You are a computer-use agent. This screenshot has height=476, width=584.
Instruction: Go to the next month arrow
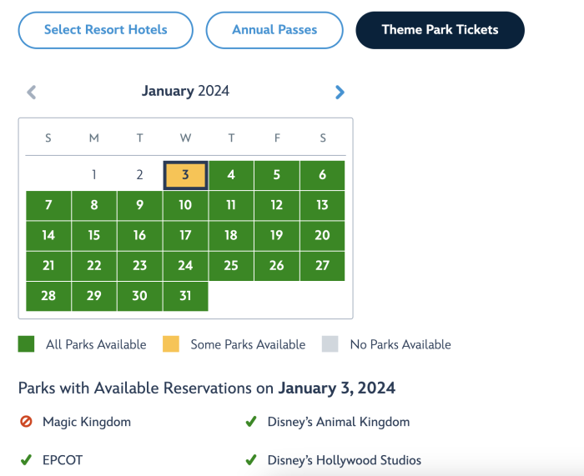340,93
